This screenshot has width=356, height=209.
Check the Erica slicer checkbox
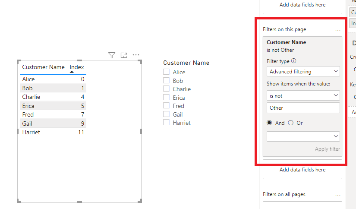click(166, 97)
